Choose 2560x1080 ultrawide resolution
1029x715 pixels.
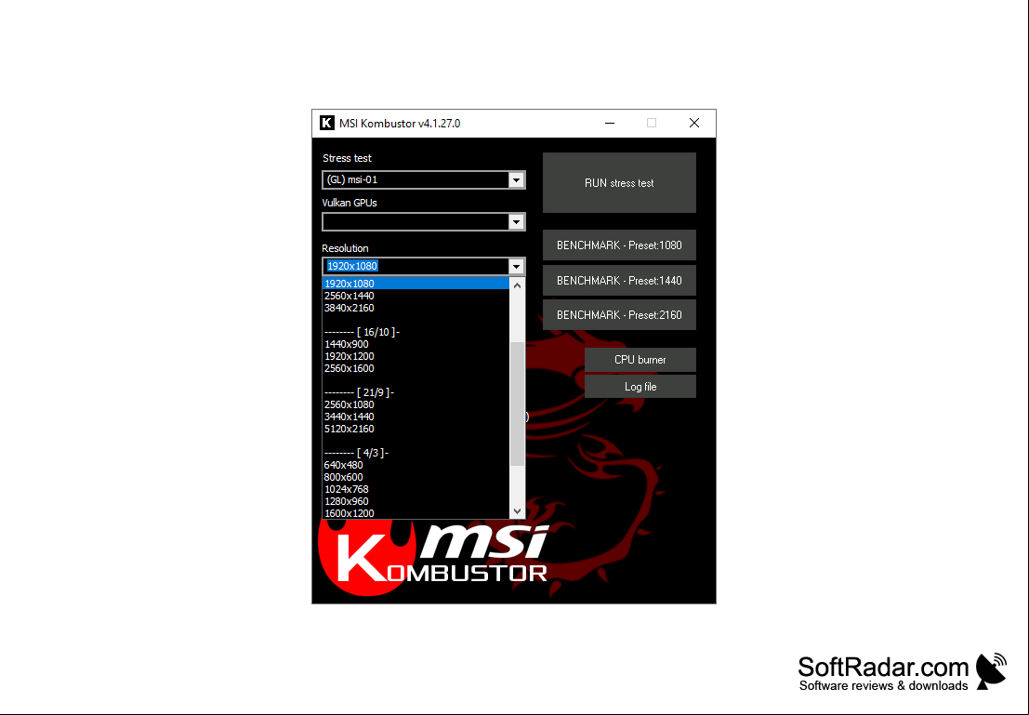(416, 404)
